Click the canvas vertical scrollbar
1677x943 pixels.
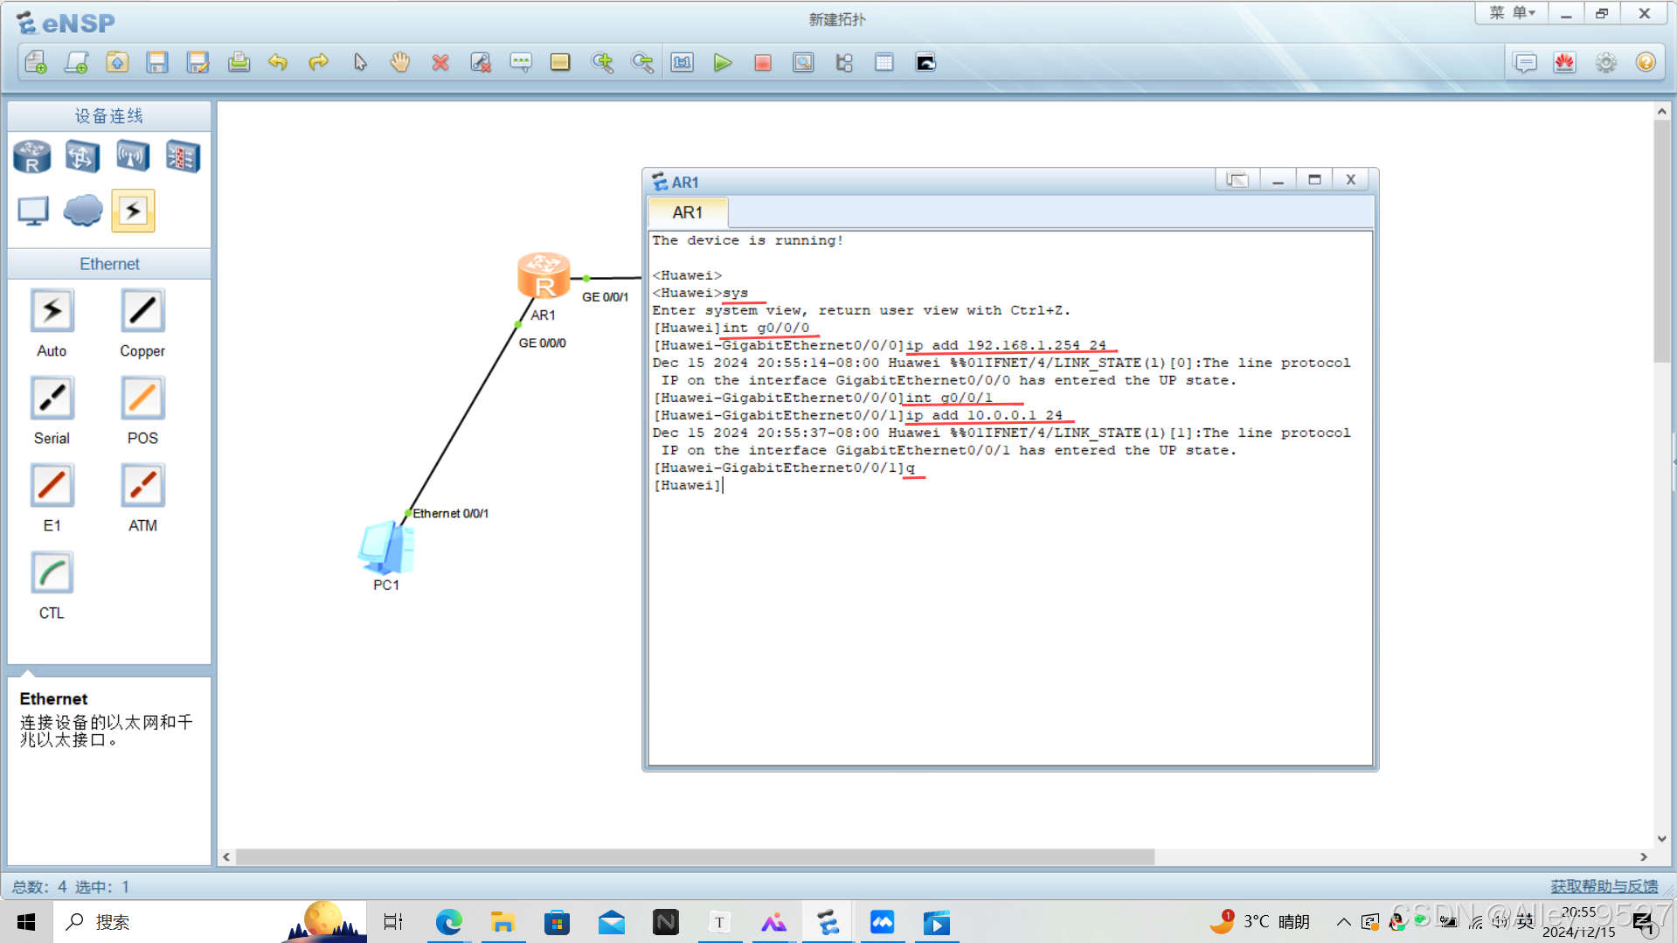[1661, 242]
